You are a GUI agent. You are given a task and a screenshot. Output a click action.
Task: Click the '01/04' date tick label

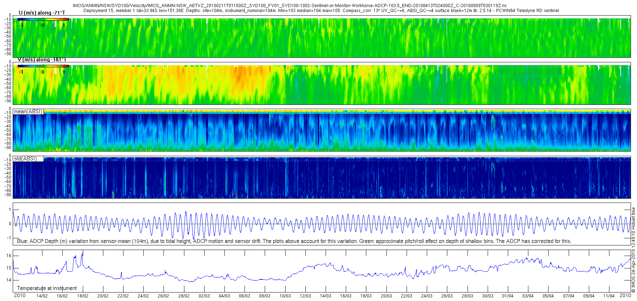pyautogui.click(x=508, y=296)
